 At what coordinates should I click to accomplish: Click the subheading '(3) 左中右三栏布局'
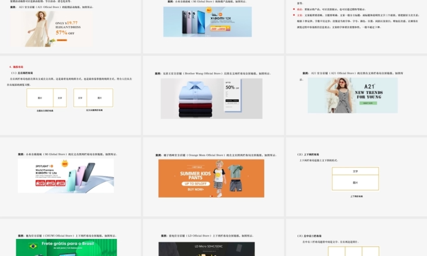click(309, 236)
